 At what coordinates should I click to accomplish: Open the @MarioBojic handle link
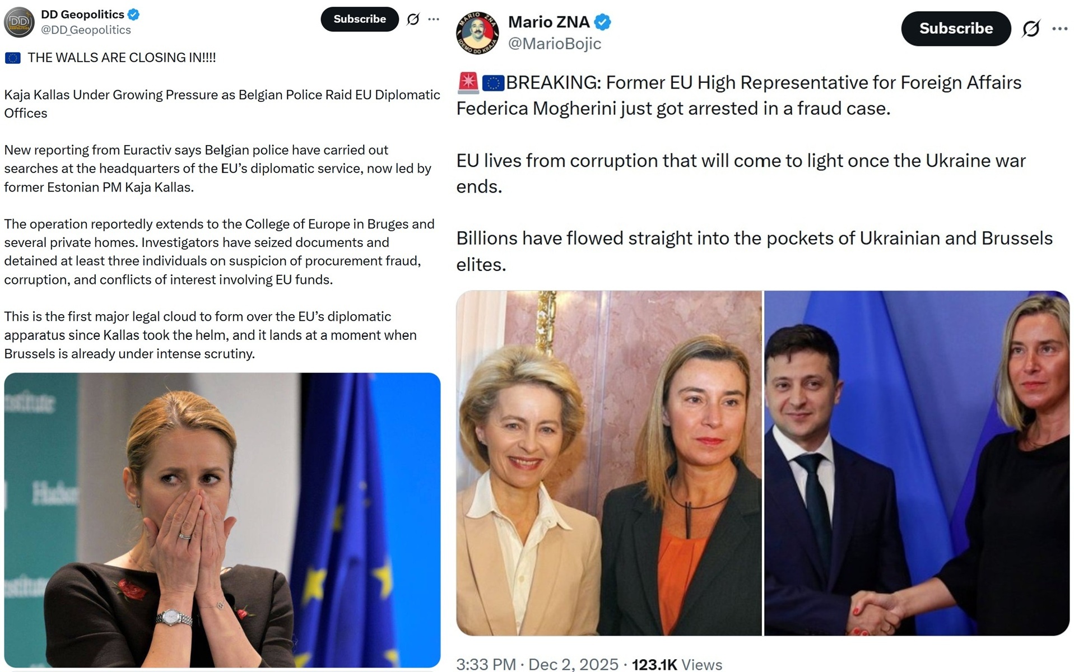[554, 44]
